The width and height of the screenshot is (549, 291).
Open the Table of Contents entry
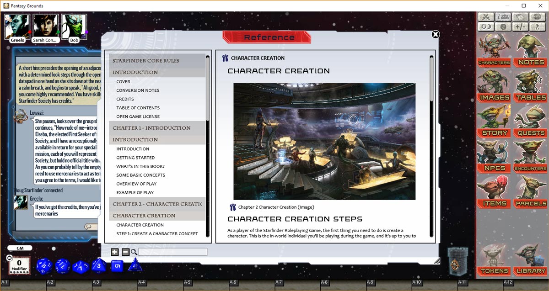click(x=138, y=107)
